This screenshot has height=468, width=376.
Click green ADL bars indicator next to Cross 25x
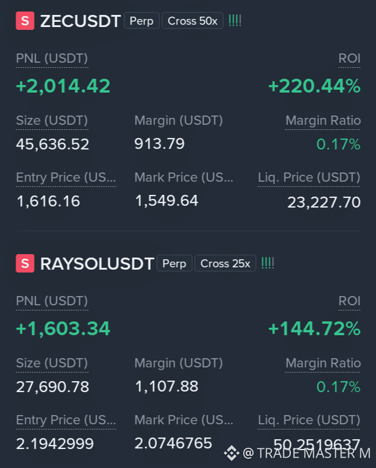(x=268, y=263)
